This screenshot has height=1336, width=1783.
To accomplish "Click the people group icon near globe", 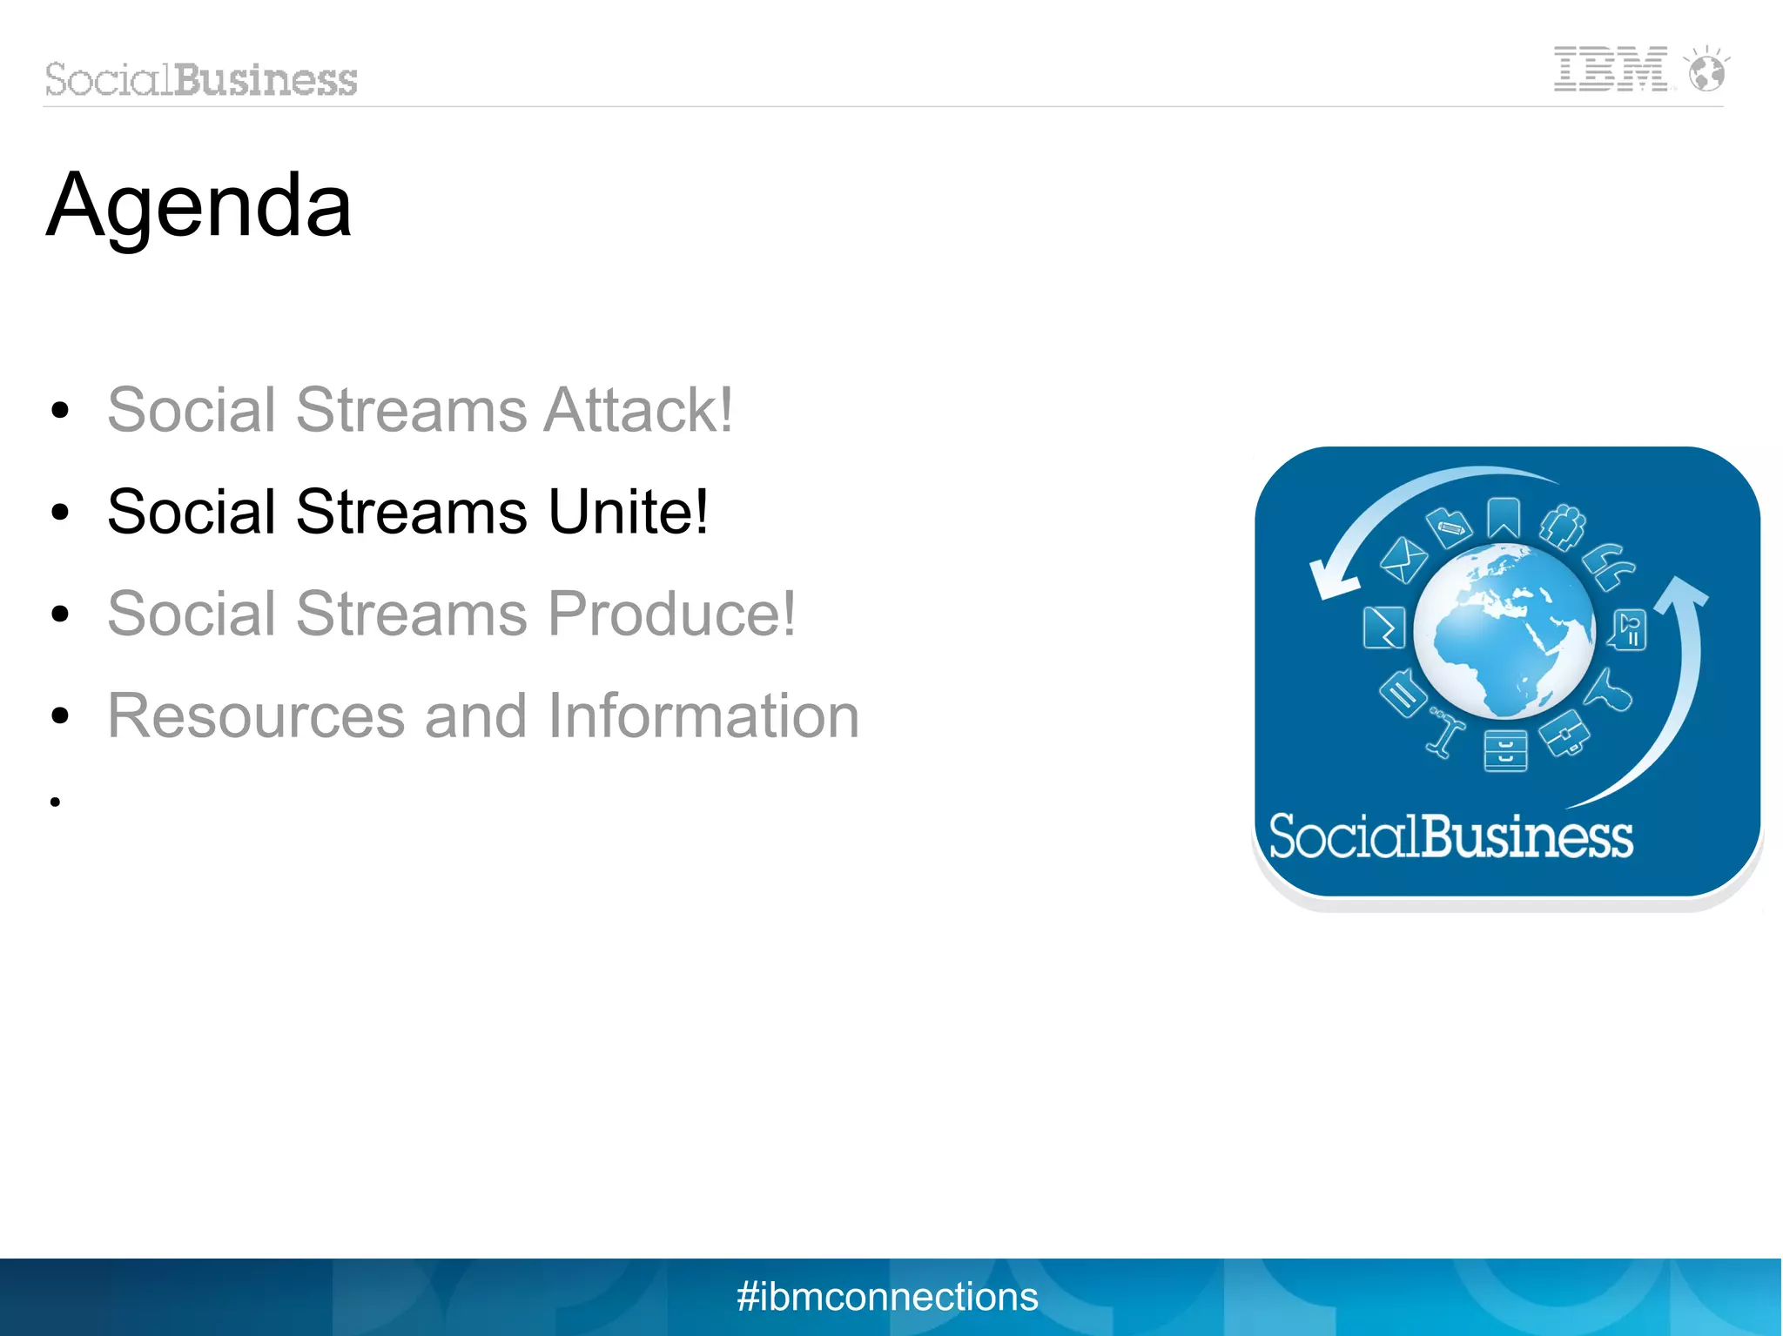I will tap(1563, 527).
